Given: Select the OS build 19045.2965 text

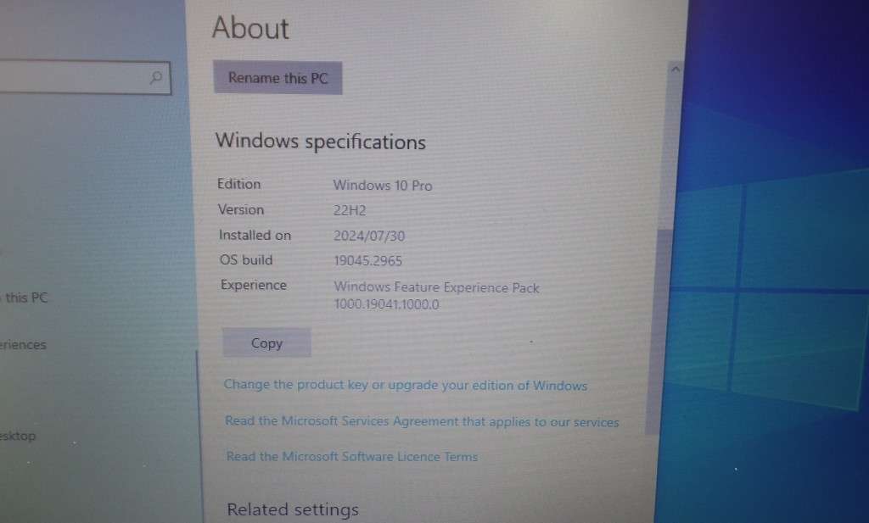Looking at the screenshot, I should (x=367, y=260).
